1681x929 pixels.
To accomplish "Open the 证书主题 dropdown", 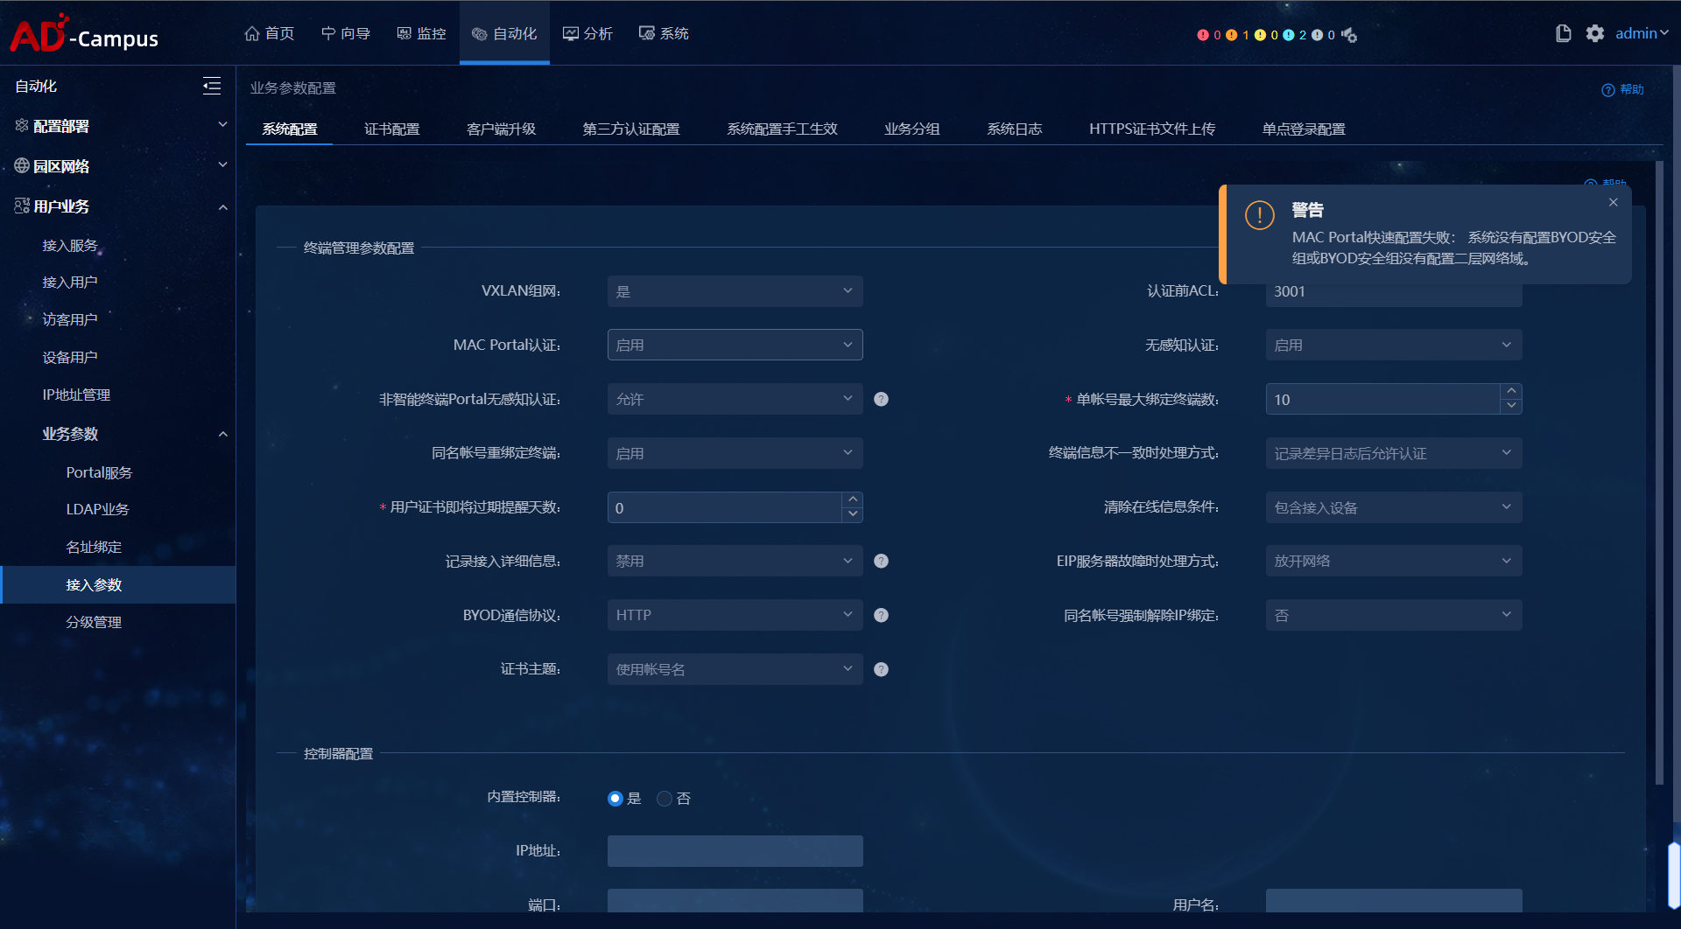I will coord(735,669).
